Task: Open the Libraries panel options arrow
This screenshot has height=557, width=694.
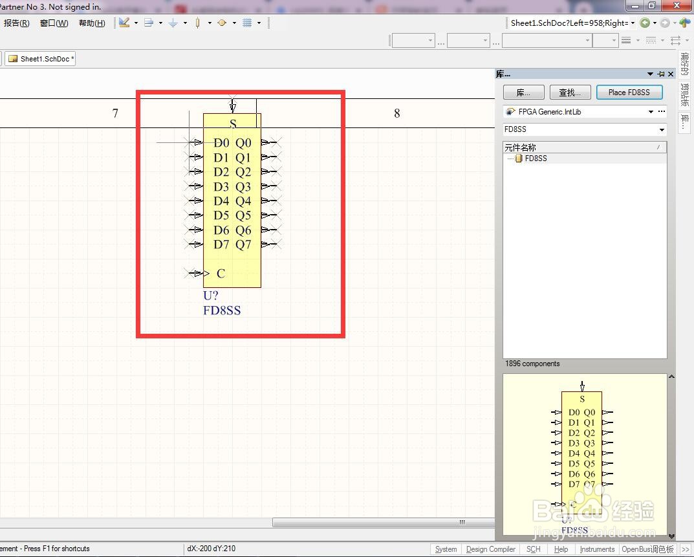Action: (x=650, y=74)
